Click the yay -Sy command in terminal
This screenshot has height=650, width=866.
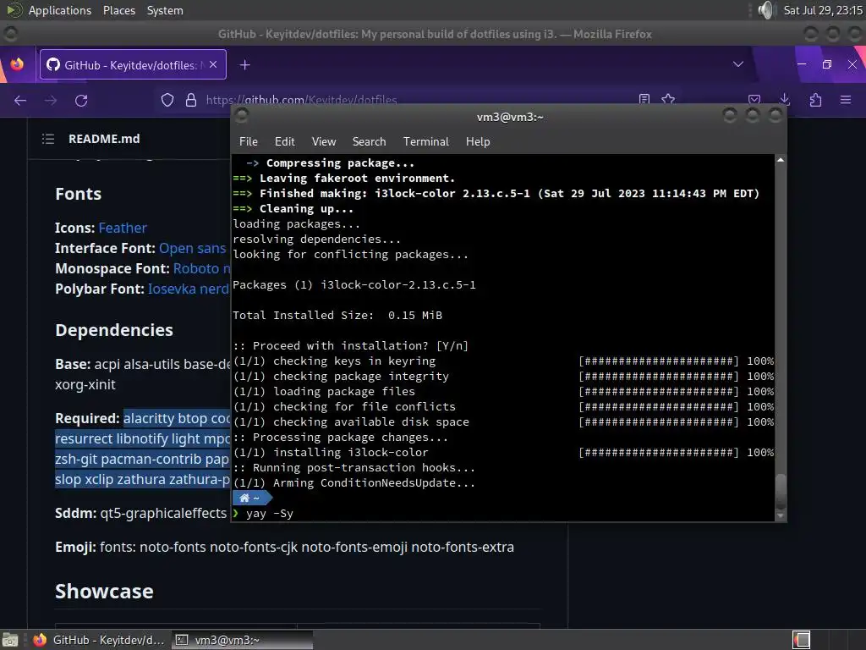point(270,514)
